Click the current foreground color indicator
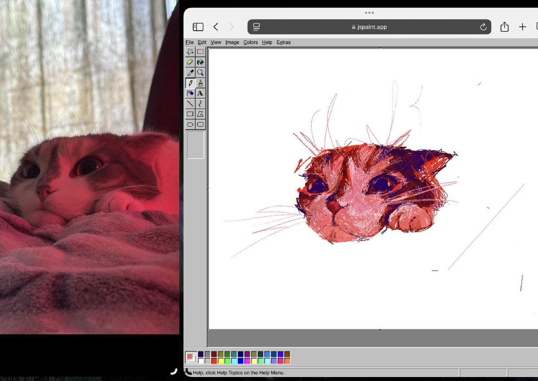 point(190,356)
